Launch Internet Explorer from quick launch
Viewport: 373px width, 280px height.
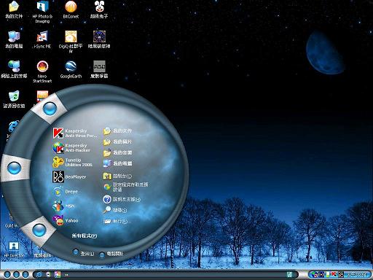pos(39,275)
